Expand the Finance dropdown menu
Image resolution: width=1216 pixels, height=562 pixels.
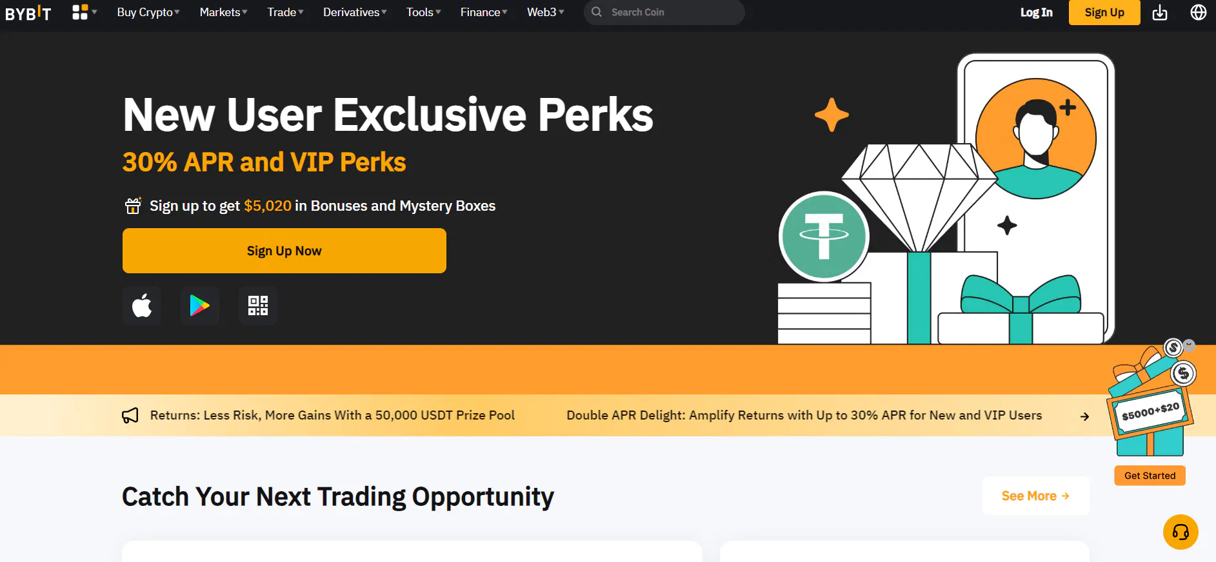click(x=484, y=12)
